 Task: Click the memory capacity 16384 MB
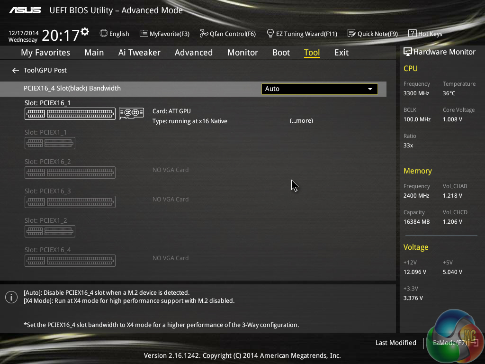tap(416, 222)
